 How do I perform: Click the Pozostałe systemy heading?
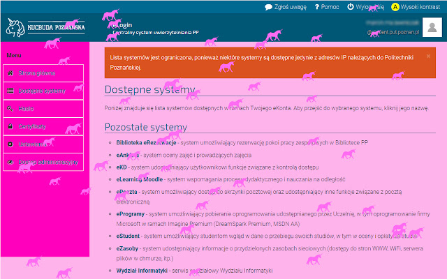[x=146, y=127]
